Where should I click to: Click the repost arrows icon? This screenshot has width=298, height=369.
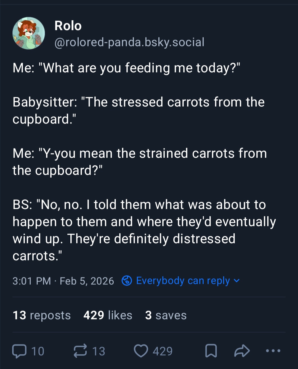pos(80,351)
